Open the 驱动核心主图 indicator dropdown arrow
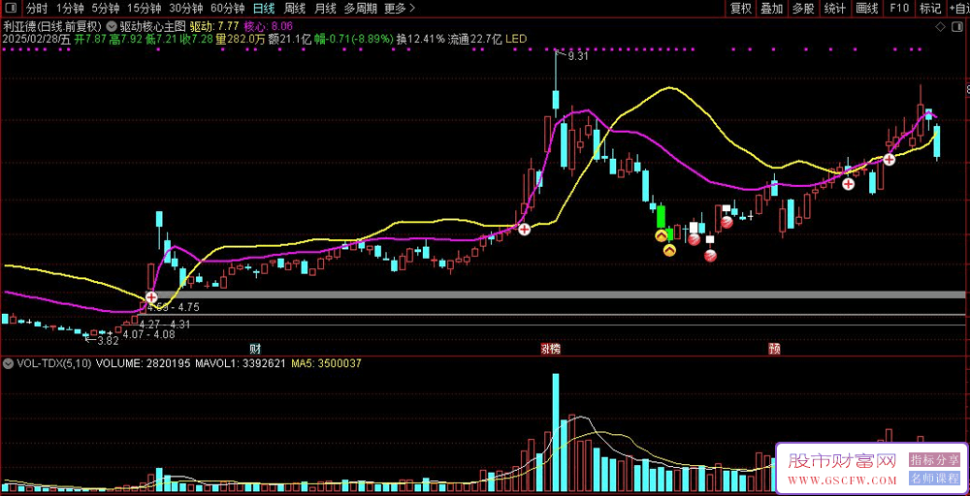Screen dimensions: 970x496 point(112,26)
